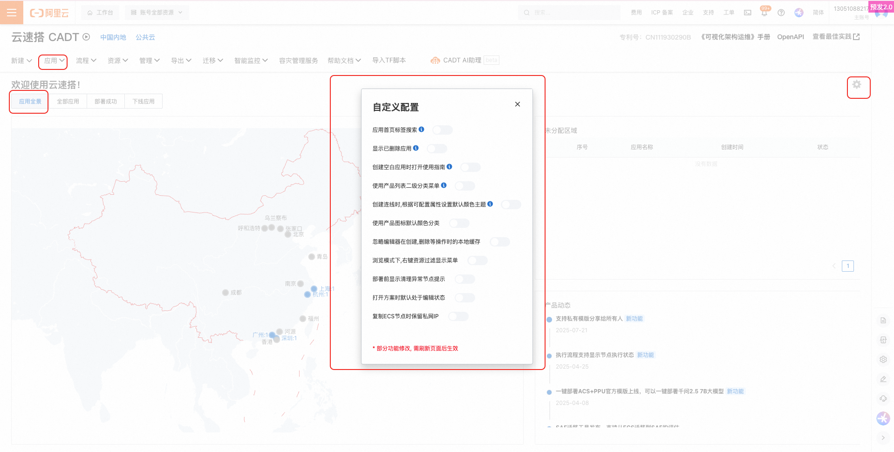
Task: Toggle 显示已删除应用 switch
Action: point(437,149)
